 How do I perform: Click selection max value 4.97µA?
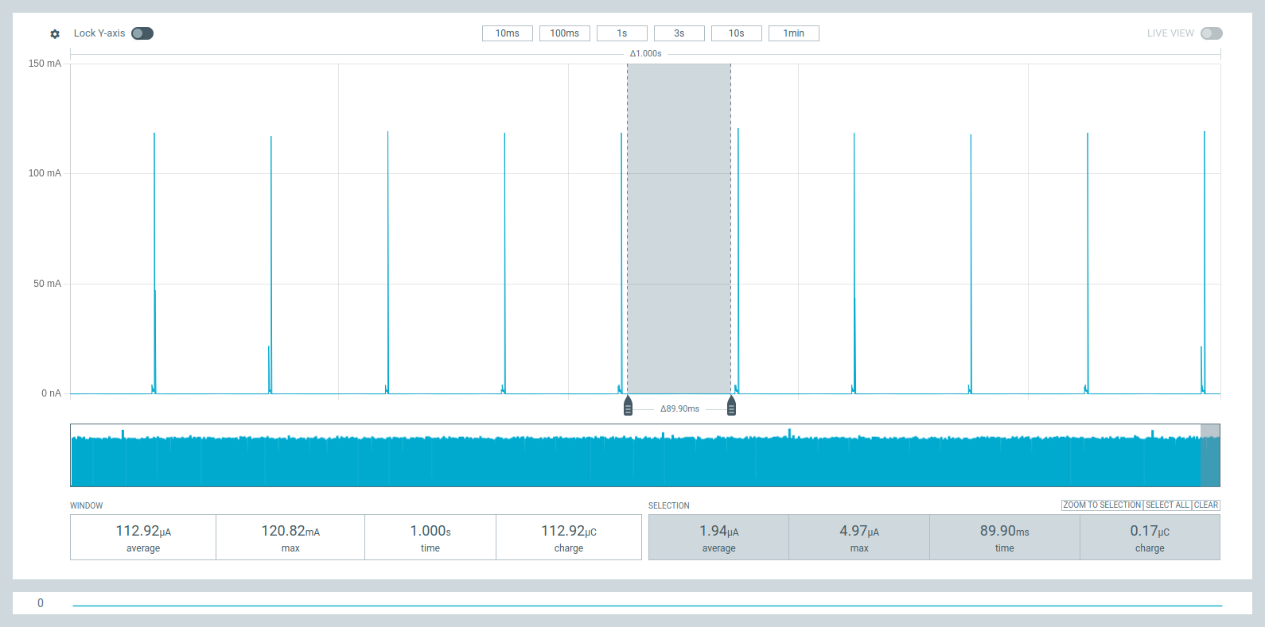(859, 531)
